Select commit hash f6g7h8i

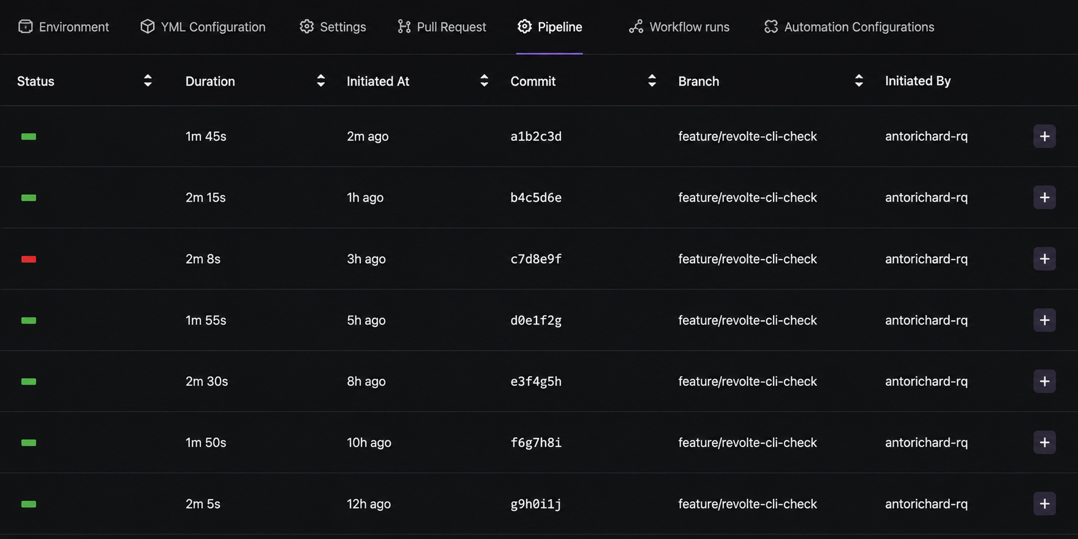(536, 442)
